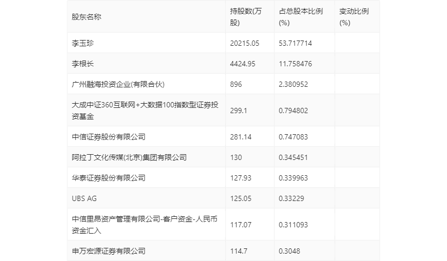This screenshot has width=447, height=261.
Task: Click the holding value 20215.05
Action: click(x=245, y=43)
